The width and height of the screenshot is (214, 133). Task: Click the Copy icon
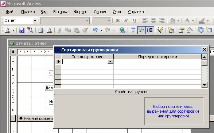[68, 30]
